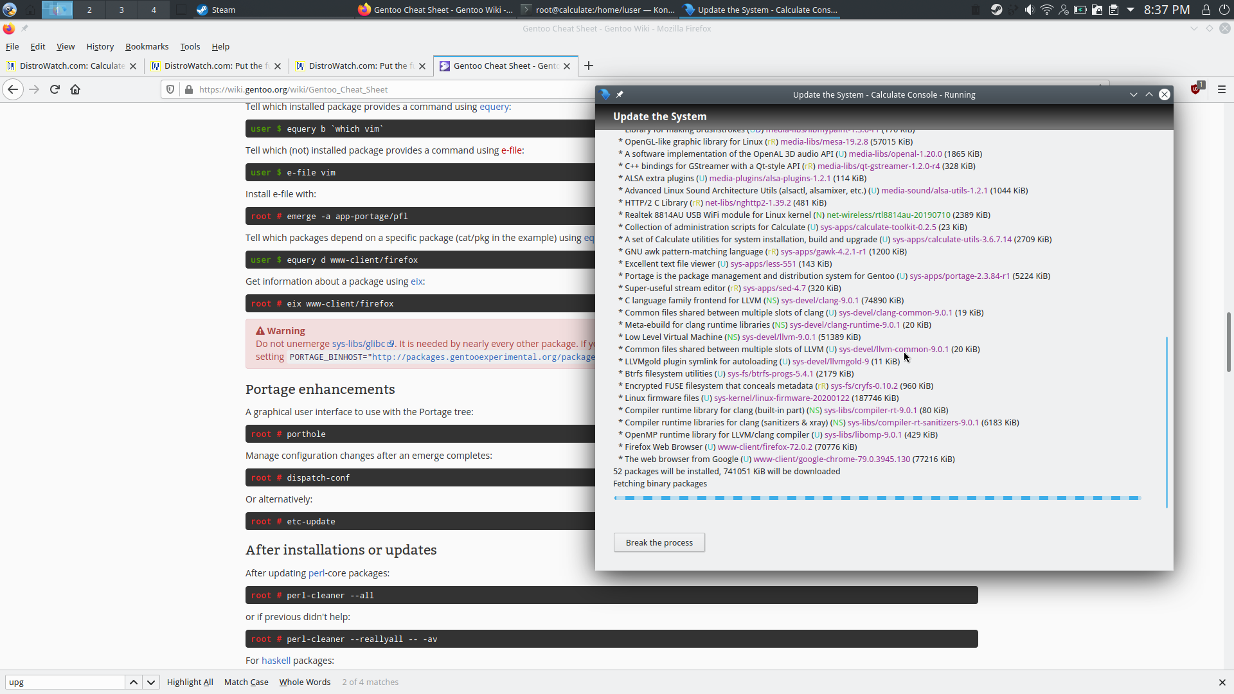Reload the current Firefox page
Viewport: 1234px width, 694px height.
(55, 89)
